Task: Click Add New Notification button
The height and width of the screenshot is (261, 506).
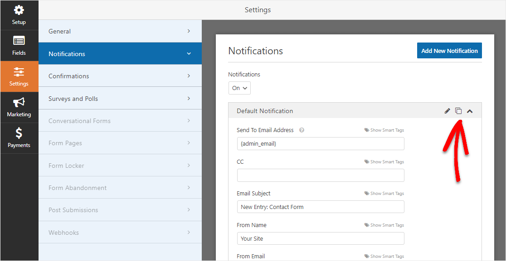Action: pos(449,51)
